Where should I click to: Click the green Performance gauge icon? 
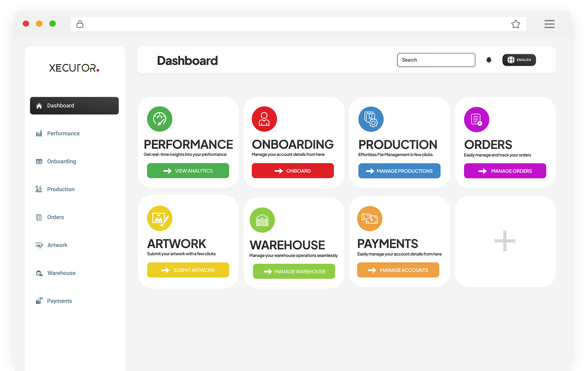160,119
